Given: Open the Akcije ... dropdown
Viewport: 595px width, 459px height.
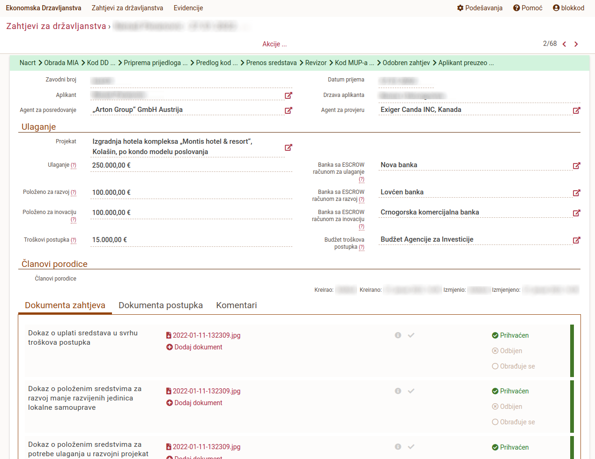Looking at the screenshot, I should coord(275,44).
